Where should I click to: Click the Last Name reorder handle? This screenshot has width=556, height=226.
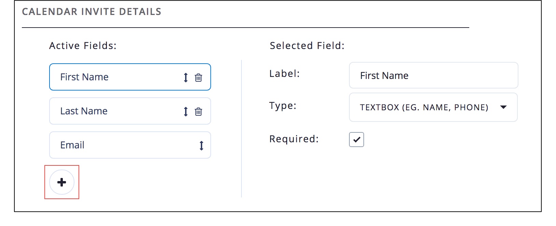coord(185,112)
